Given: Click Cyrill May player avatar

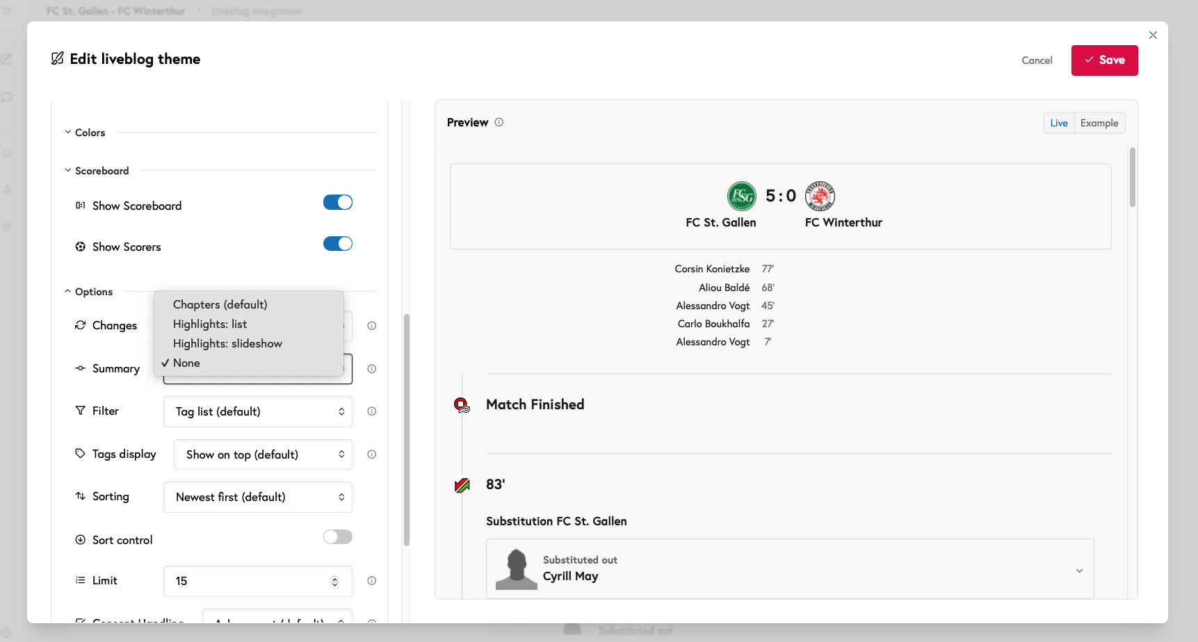Looking at the screenshot, I should 516,569.
